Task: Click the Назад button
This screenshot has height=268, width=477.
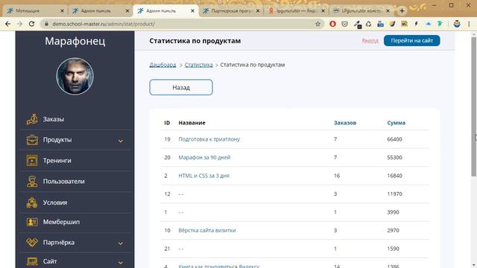Action: point(181,88)
